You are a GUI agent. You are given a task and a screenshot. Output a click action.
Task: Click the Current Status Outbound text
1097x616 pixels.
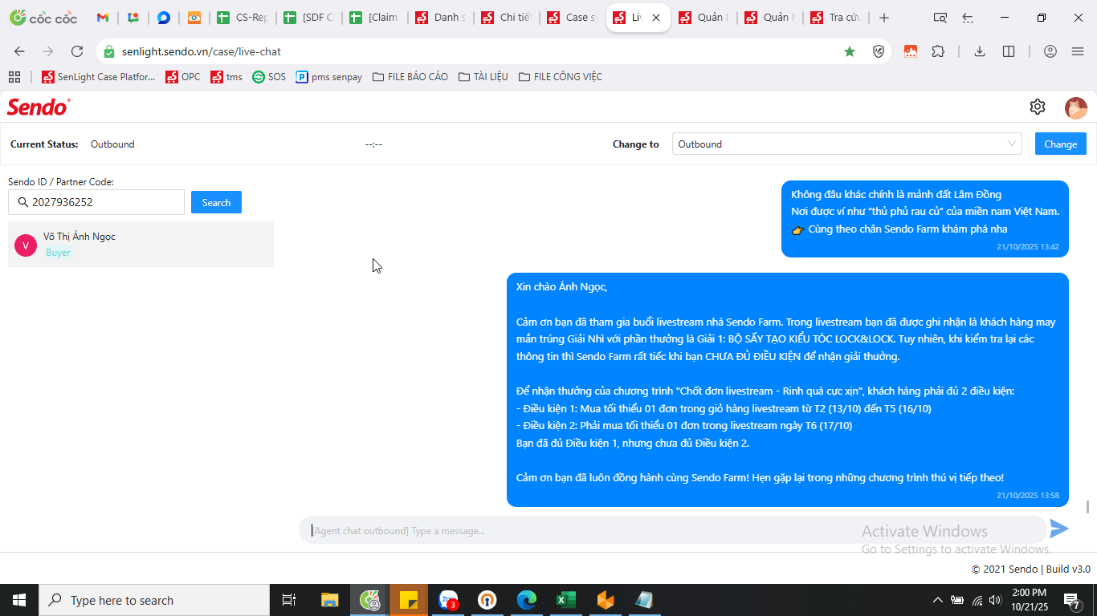pos(112,144)
